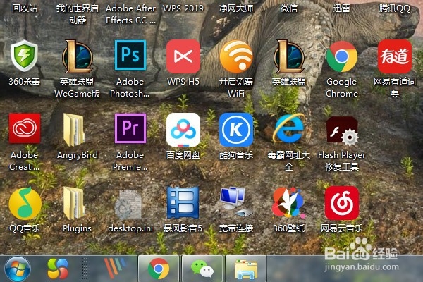Screen dimensions: 423x282
Task: Select the AngryBird folder
Action: (74, 130)
